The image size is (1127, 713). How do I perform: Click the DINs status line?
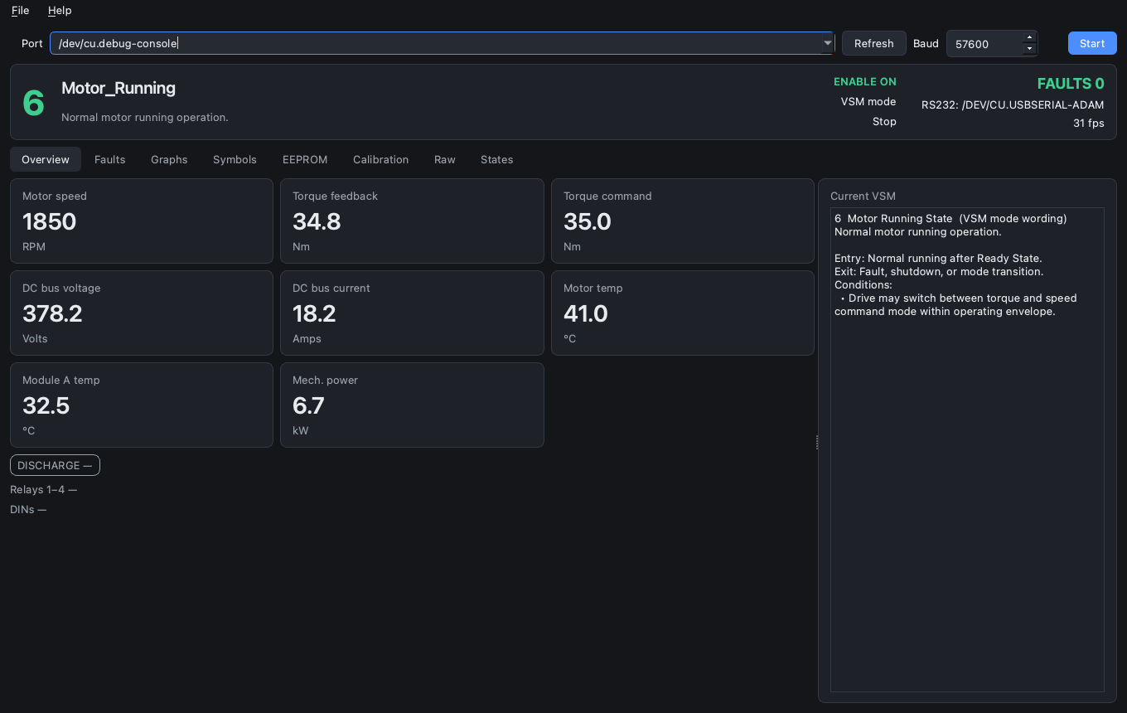point(28,509)
